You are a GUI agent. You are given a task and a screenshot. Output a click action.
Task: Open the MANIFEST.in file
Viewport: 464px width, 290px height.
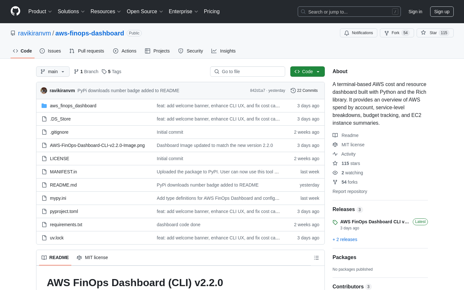pos(63,172)
